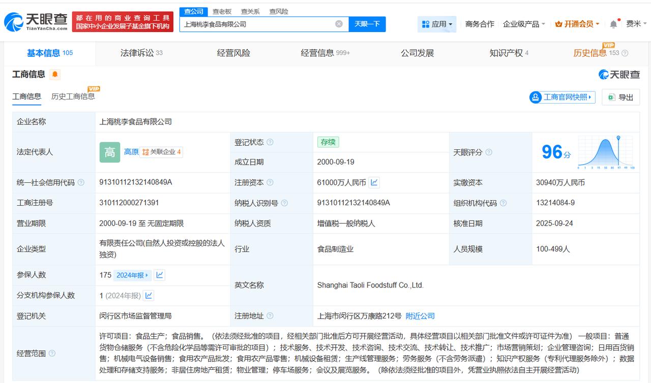Select taxpayer qualification 增值税一般纳税人
This screenshot has width=651, height=383.
pyautogui.click(x=346, y=224)
